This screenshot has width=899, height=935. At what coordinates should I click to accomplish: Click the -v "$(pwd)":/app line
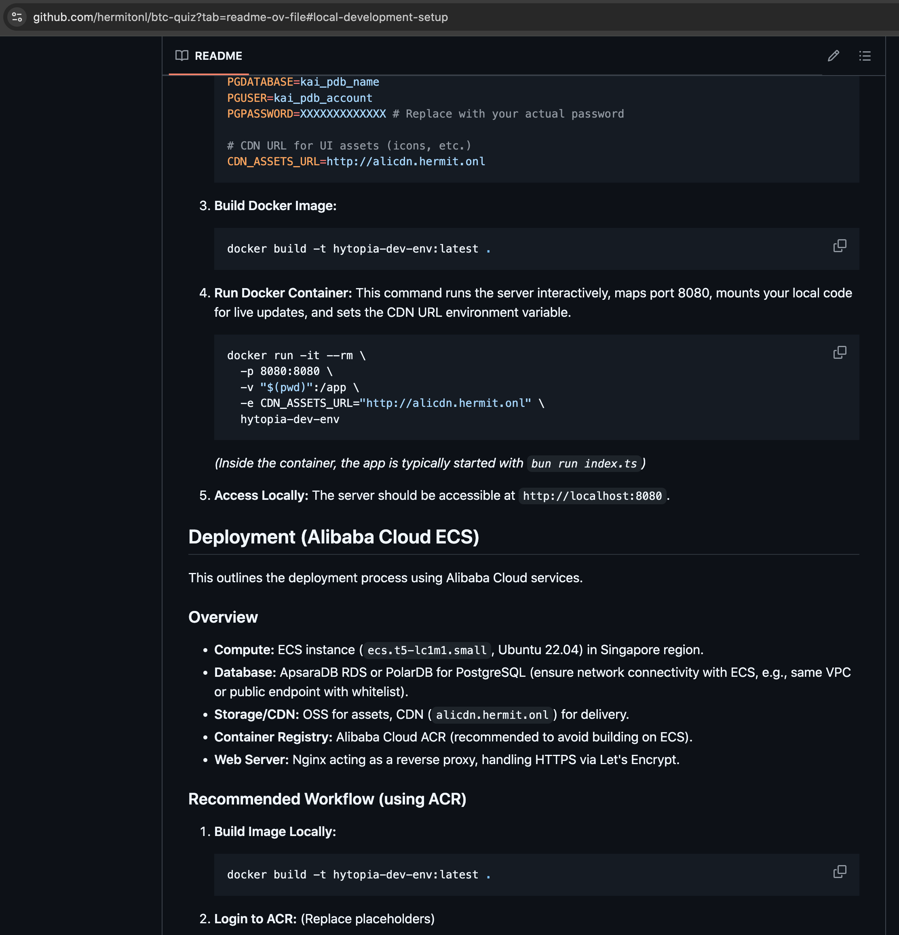pyautogui.click(x=300, y=387)
